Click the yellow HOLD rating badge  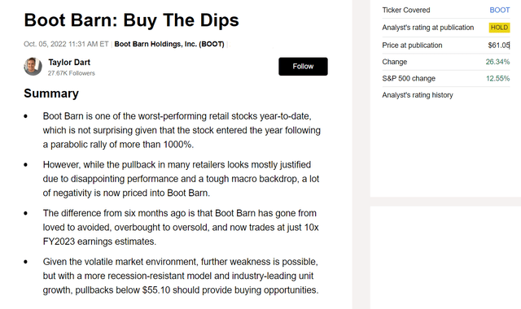(499, 28)
